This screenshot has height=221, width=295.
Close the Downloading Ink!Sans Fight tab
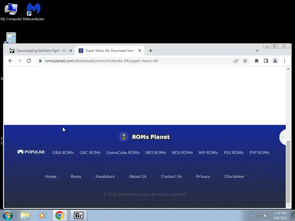(71, 51)
